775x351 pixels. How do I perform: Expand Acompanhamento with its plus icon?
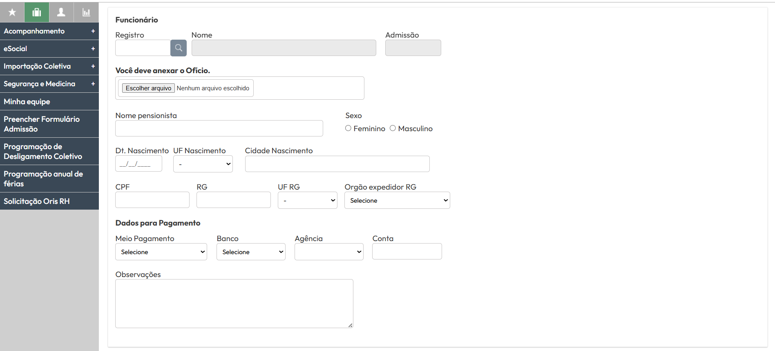click(x=93, y=31)
